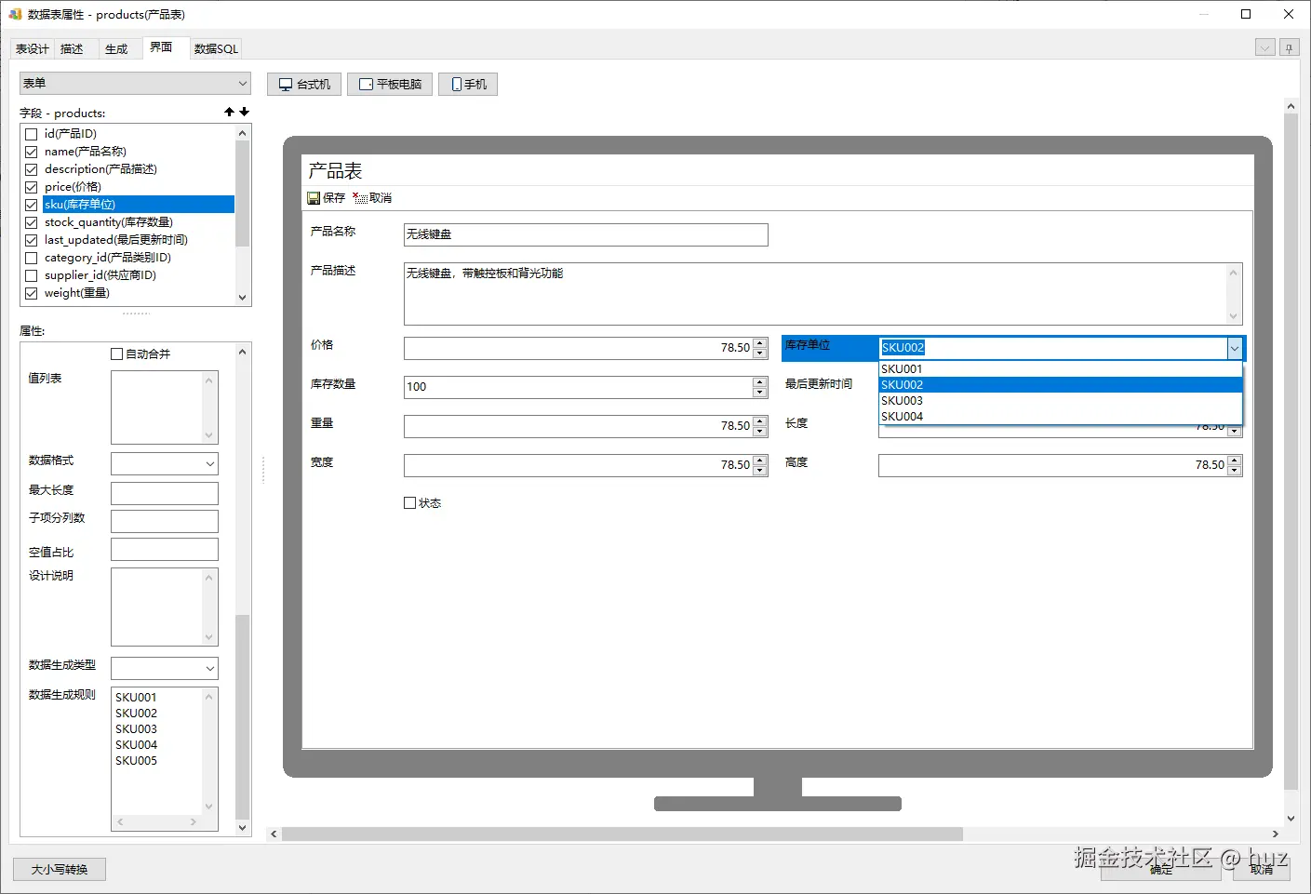Click the 大小写转换 button
1311x894 pixels.
60,870
